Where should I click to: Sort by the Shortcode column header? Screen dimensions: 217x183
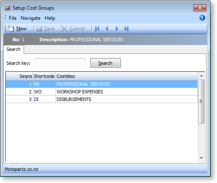(x=44, y=76)
